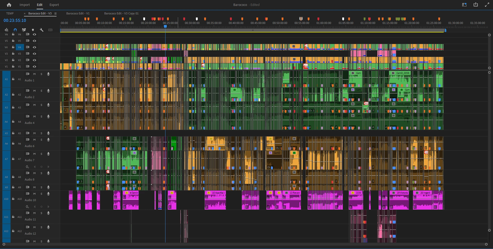Go to previous keyframe on Audio 10

[x=34, y=207]
